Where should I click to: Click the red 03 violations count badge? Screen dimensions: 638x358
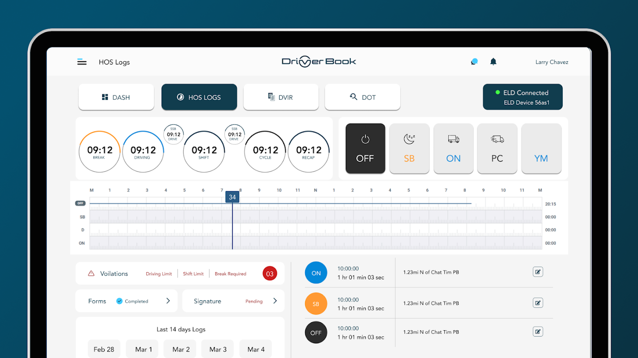tap(270, 274)
